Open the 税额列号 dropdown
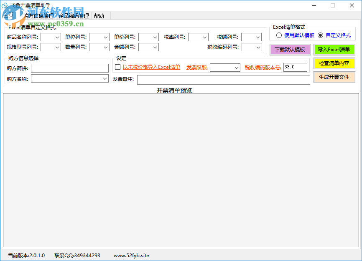This screenshot has width=362, height=261. click(251, 37)
